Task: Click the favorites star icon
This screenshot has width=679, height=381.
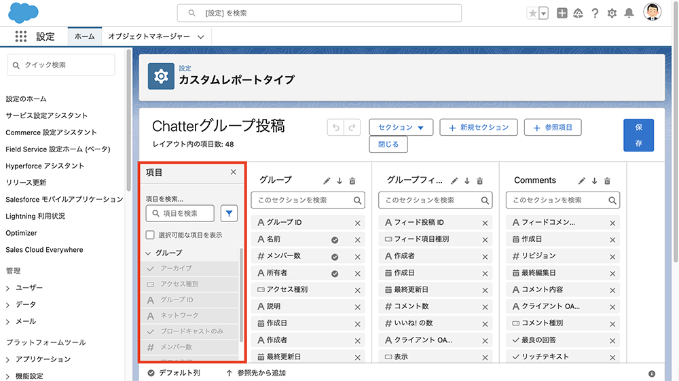Action: point(532,14)
